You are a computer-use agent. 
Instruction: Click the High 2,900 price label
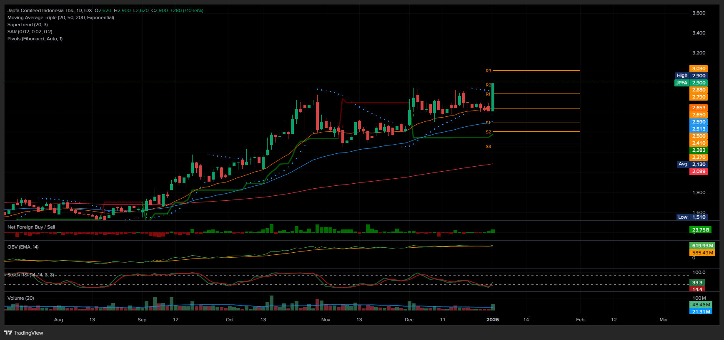point(691,76)
